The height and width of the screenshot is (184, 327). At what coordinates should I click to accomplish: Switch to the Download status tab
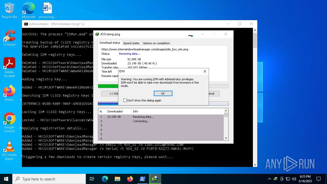pyautogui.click(x=110, y=43)
